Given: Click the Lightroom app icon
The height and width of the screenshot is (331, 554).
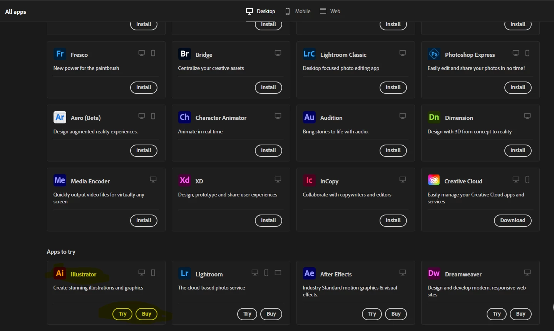Looking at the screenshot, I should [184, 273].
